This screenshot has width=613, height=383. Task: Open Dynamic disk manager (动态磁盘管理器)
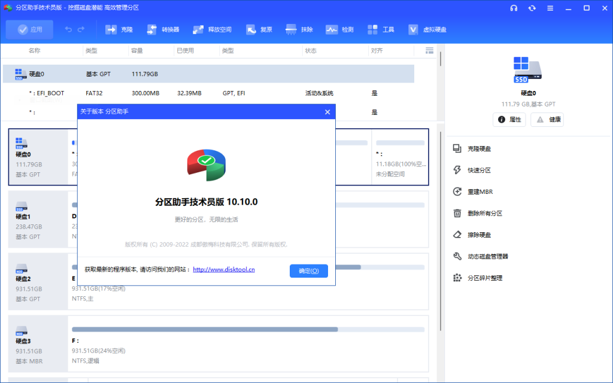[x=481, y=256]
